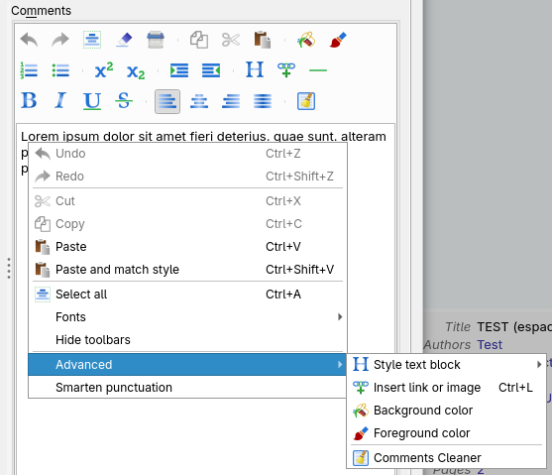Choose Paste from the context menu
This screenshot has width=552, height=475.
click(187, 247)
